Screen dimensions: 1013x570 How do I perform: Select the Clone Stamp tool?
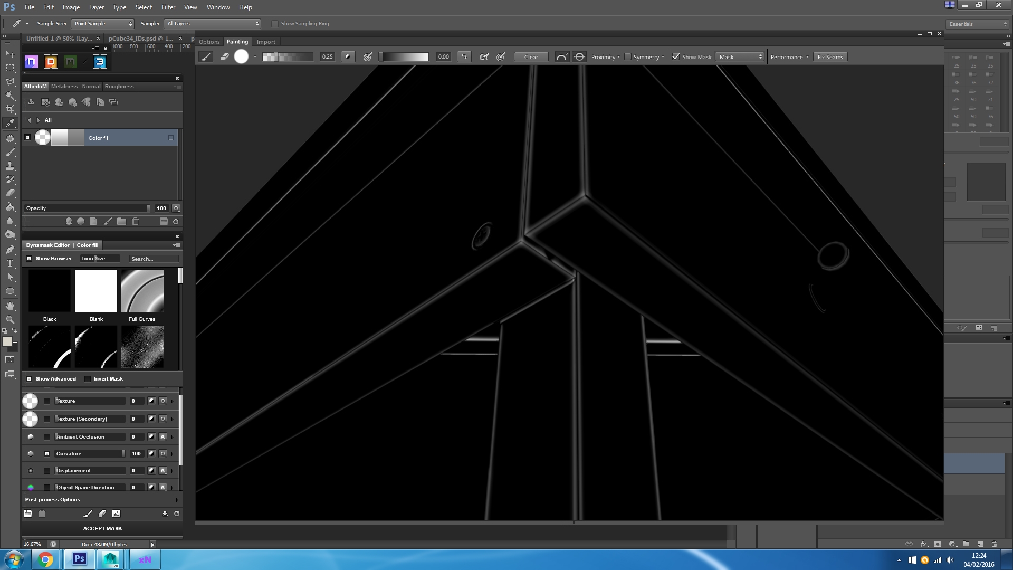[x=10, y=166]
